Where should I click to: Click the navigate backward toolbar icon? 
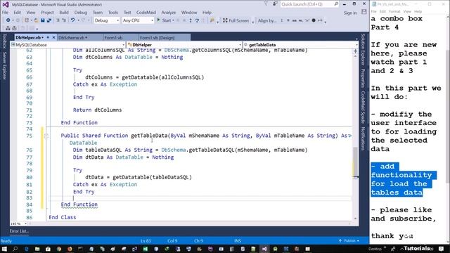pyautogui.click(x=8, y=20)
